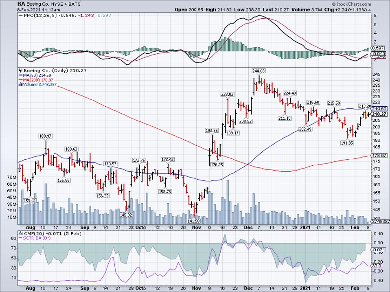Image resolution: width=390 pixels, height=292 pixels.
Task: Click the 213.20 price label
Action: 365,106
